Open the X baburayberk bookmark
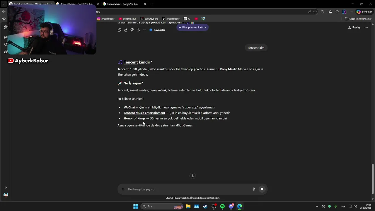This screenshot has width=375, height=211. coord(149,19)
